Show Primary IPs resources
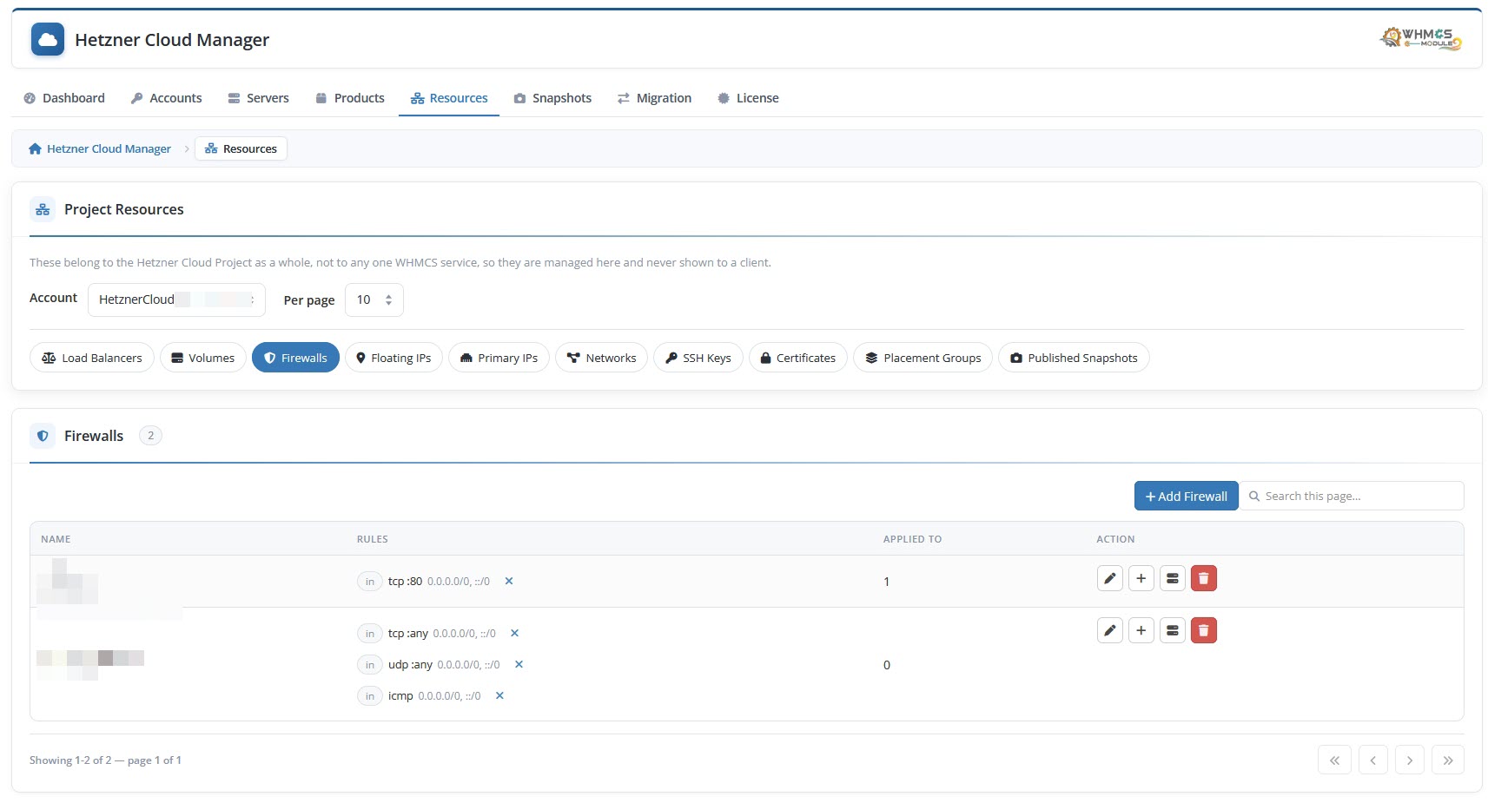The image size is (1488, 803). pyautogui.click(x=499, y=358)
